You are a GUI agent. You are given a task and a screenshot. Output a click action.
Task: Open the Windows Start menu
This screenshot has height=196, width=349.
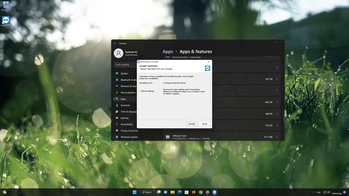(x=135, y=192)
